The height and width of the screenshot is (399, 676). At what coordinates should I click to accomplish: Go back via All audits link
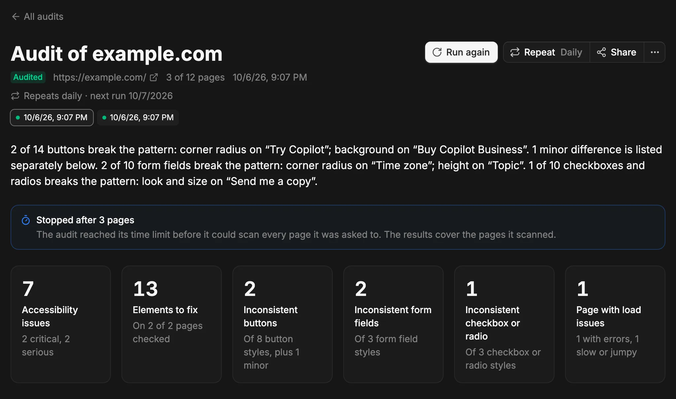(x=37, y=17)
